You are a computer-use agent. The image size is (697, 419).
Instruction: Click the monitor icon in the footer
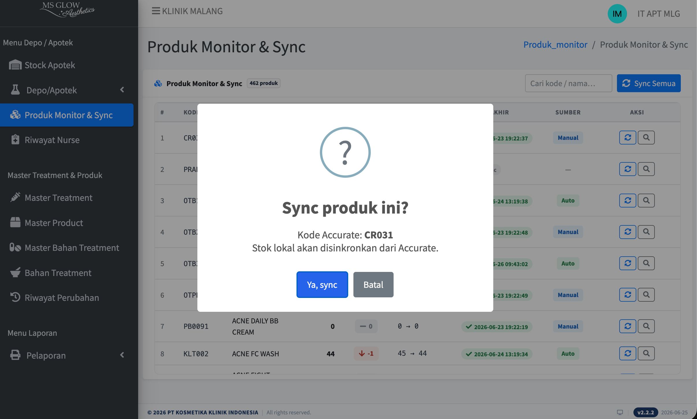pos(620,412)
